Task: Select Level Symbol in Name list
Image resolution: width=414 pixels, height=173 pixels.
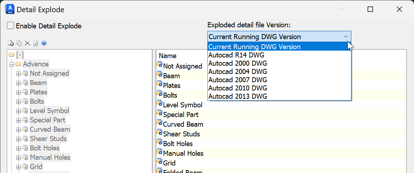Action: pyautogui.click(x=183, y=105)
